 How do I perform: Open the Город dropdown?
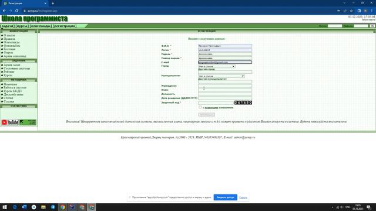pyautogui.click(x=217, y=66)
